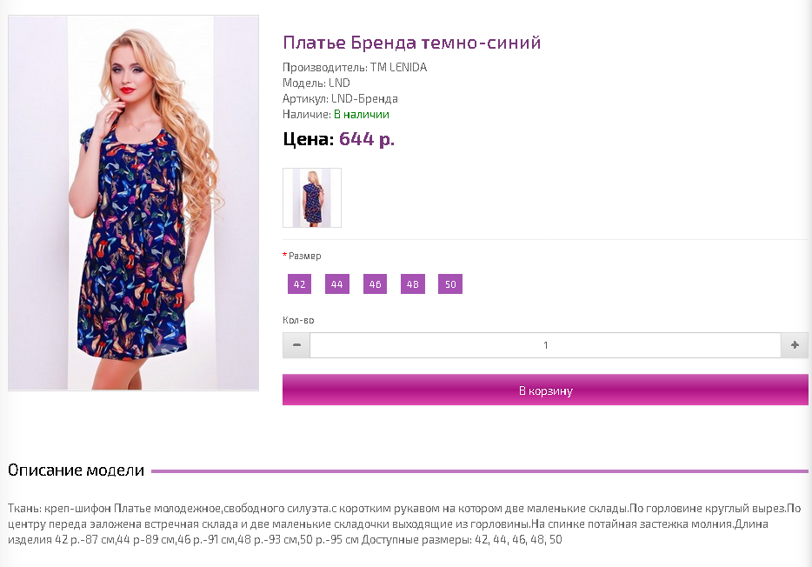
Task: Click the minus icon to decrease quantity
Action: click(x=296, y=345)
